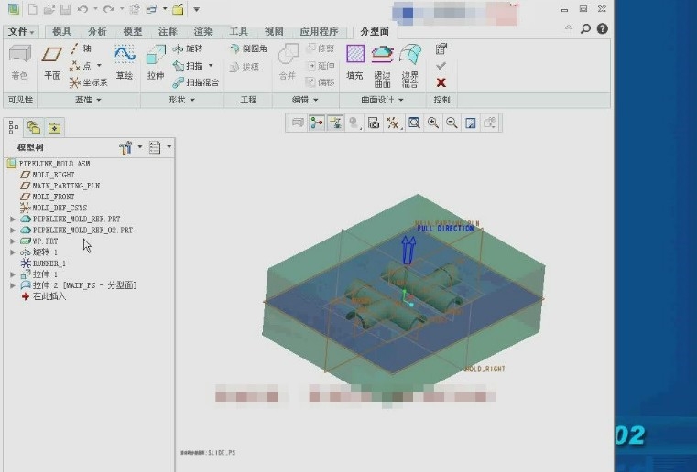This screenshot has width=697, height=472.
Task: Expand the 基准 group dropdown
Action: coord(88,100)
